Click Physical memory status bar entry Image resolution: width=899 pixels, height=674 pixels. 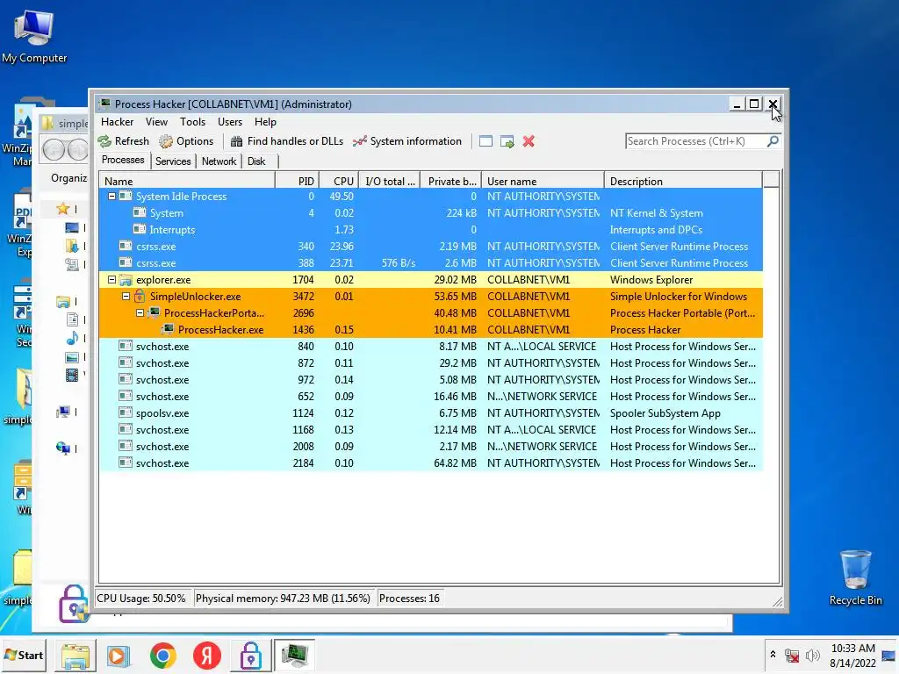(283, 599)
